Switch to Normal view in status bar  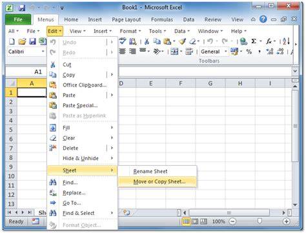pyautogui.click(x=186, y=221)
